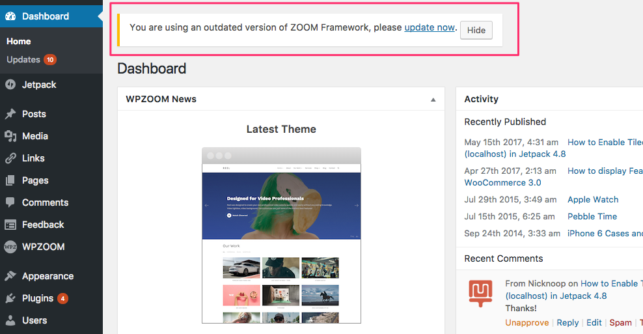This screenshot has width=643, height=334.
Task: Open the Updates submenu item
Action: 23,60
